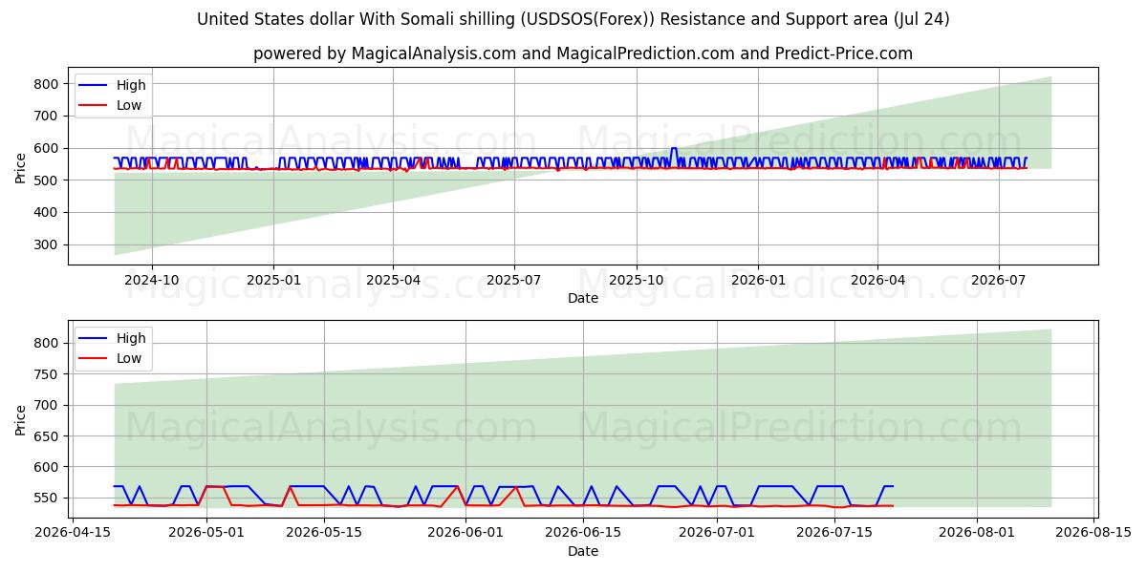Click the '2026-07-01' tick on bottom chart
This screenshot has width=1147, height=573.
(x=717, y=534)
